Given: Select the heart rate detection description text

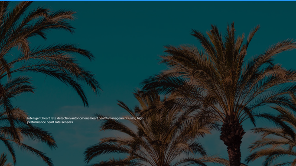Looking at the screenshot, I should coord(86,120).
